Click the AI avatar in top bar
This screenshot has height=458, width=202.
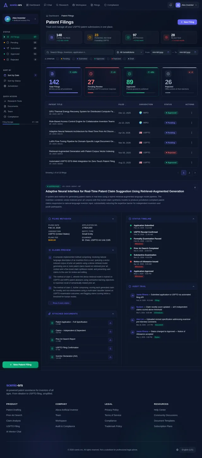178,5
